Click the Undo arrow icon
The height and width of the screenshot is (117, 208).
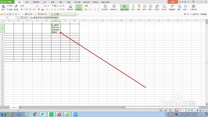pos(16,14)
